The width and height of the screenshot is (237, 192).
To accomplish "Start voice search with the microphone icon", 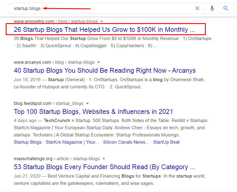I will point(212,8).
